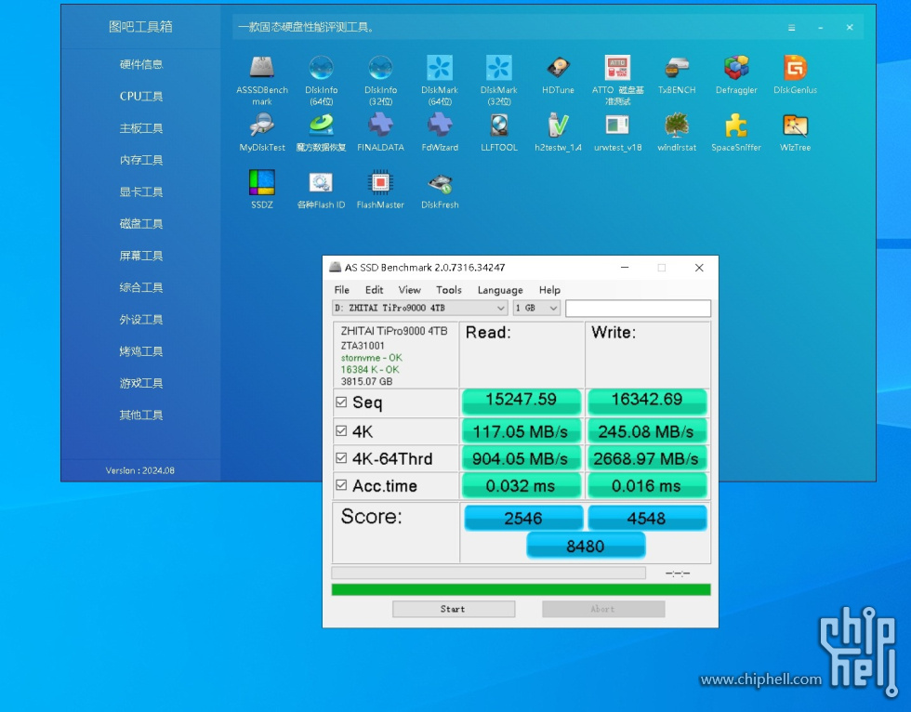Open the MyDiskTest icon

(x=262, y=125)
